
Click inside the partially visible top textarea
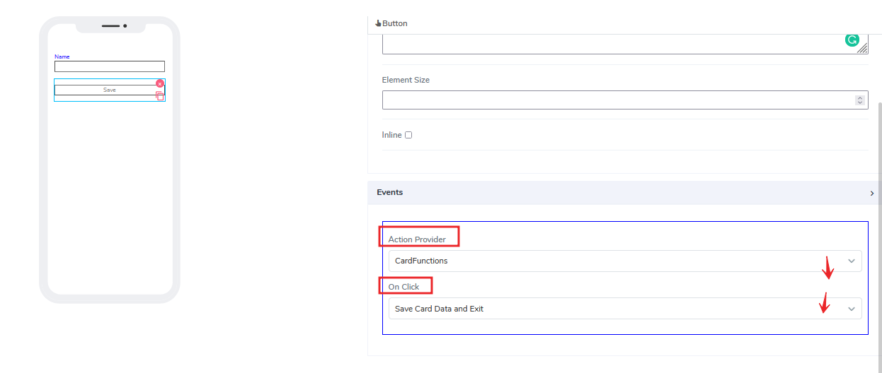[609, 44]
